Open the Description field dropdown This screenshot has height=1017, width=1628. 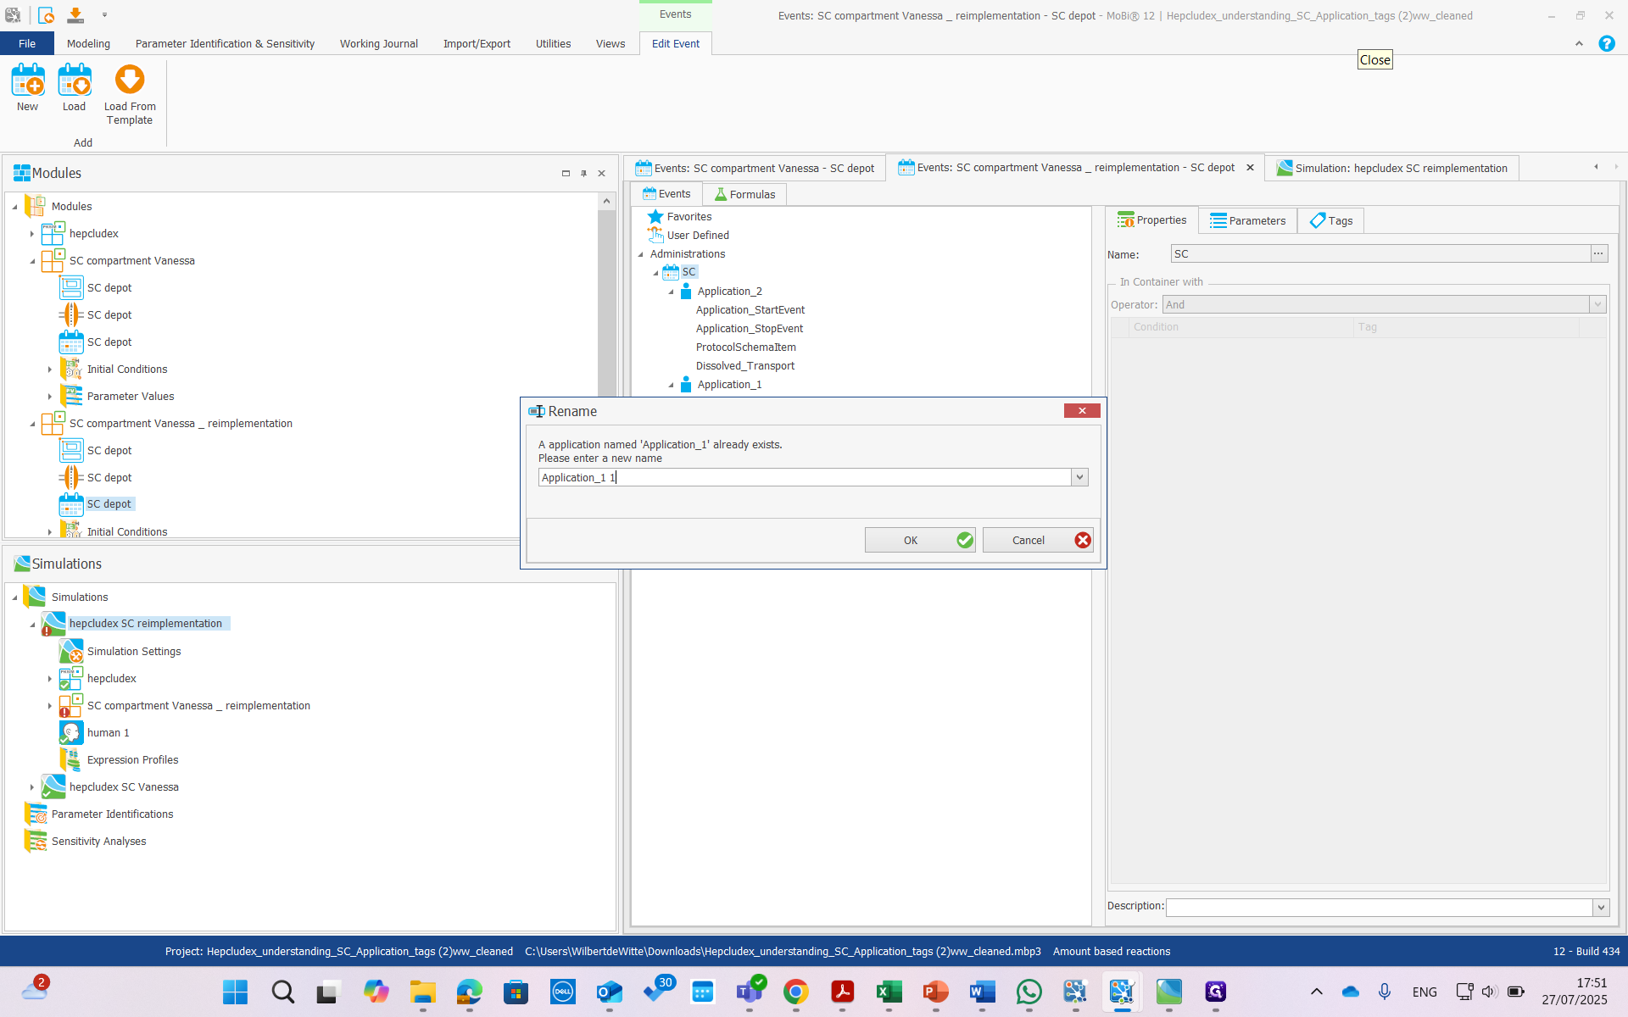point(1601,908)
